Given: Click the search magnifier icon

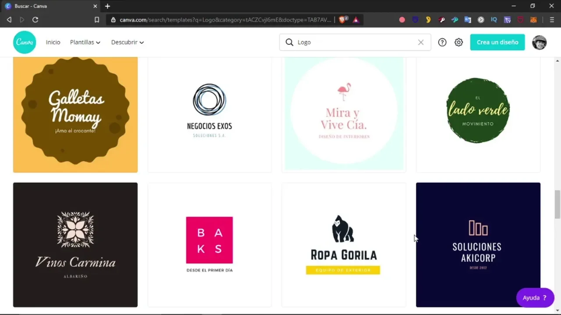Looking at the screenshot, I should click(x=289, y=42).
